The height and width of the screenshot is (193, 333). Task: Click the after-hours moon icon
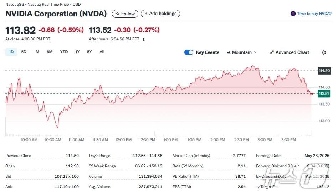point(144,39)
